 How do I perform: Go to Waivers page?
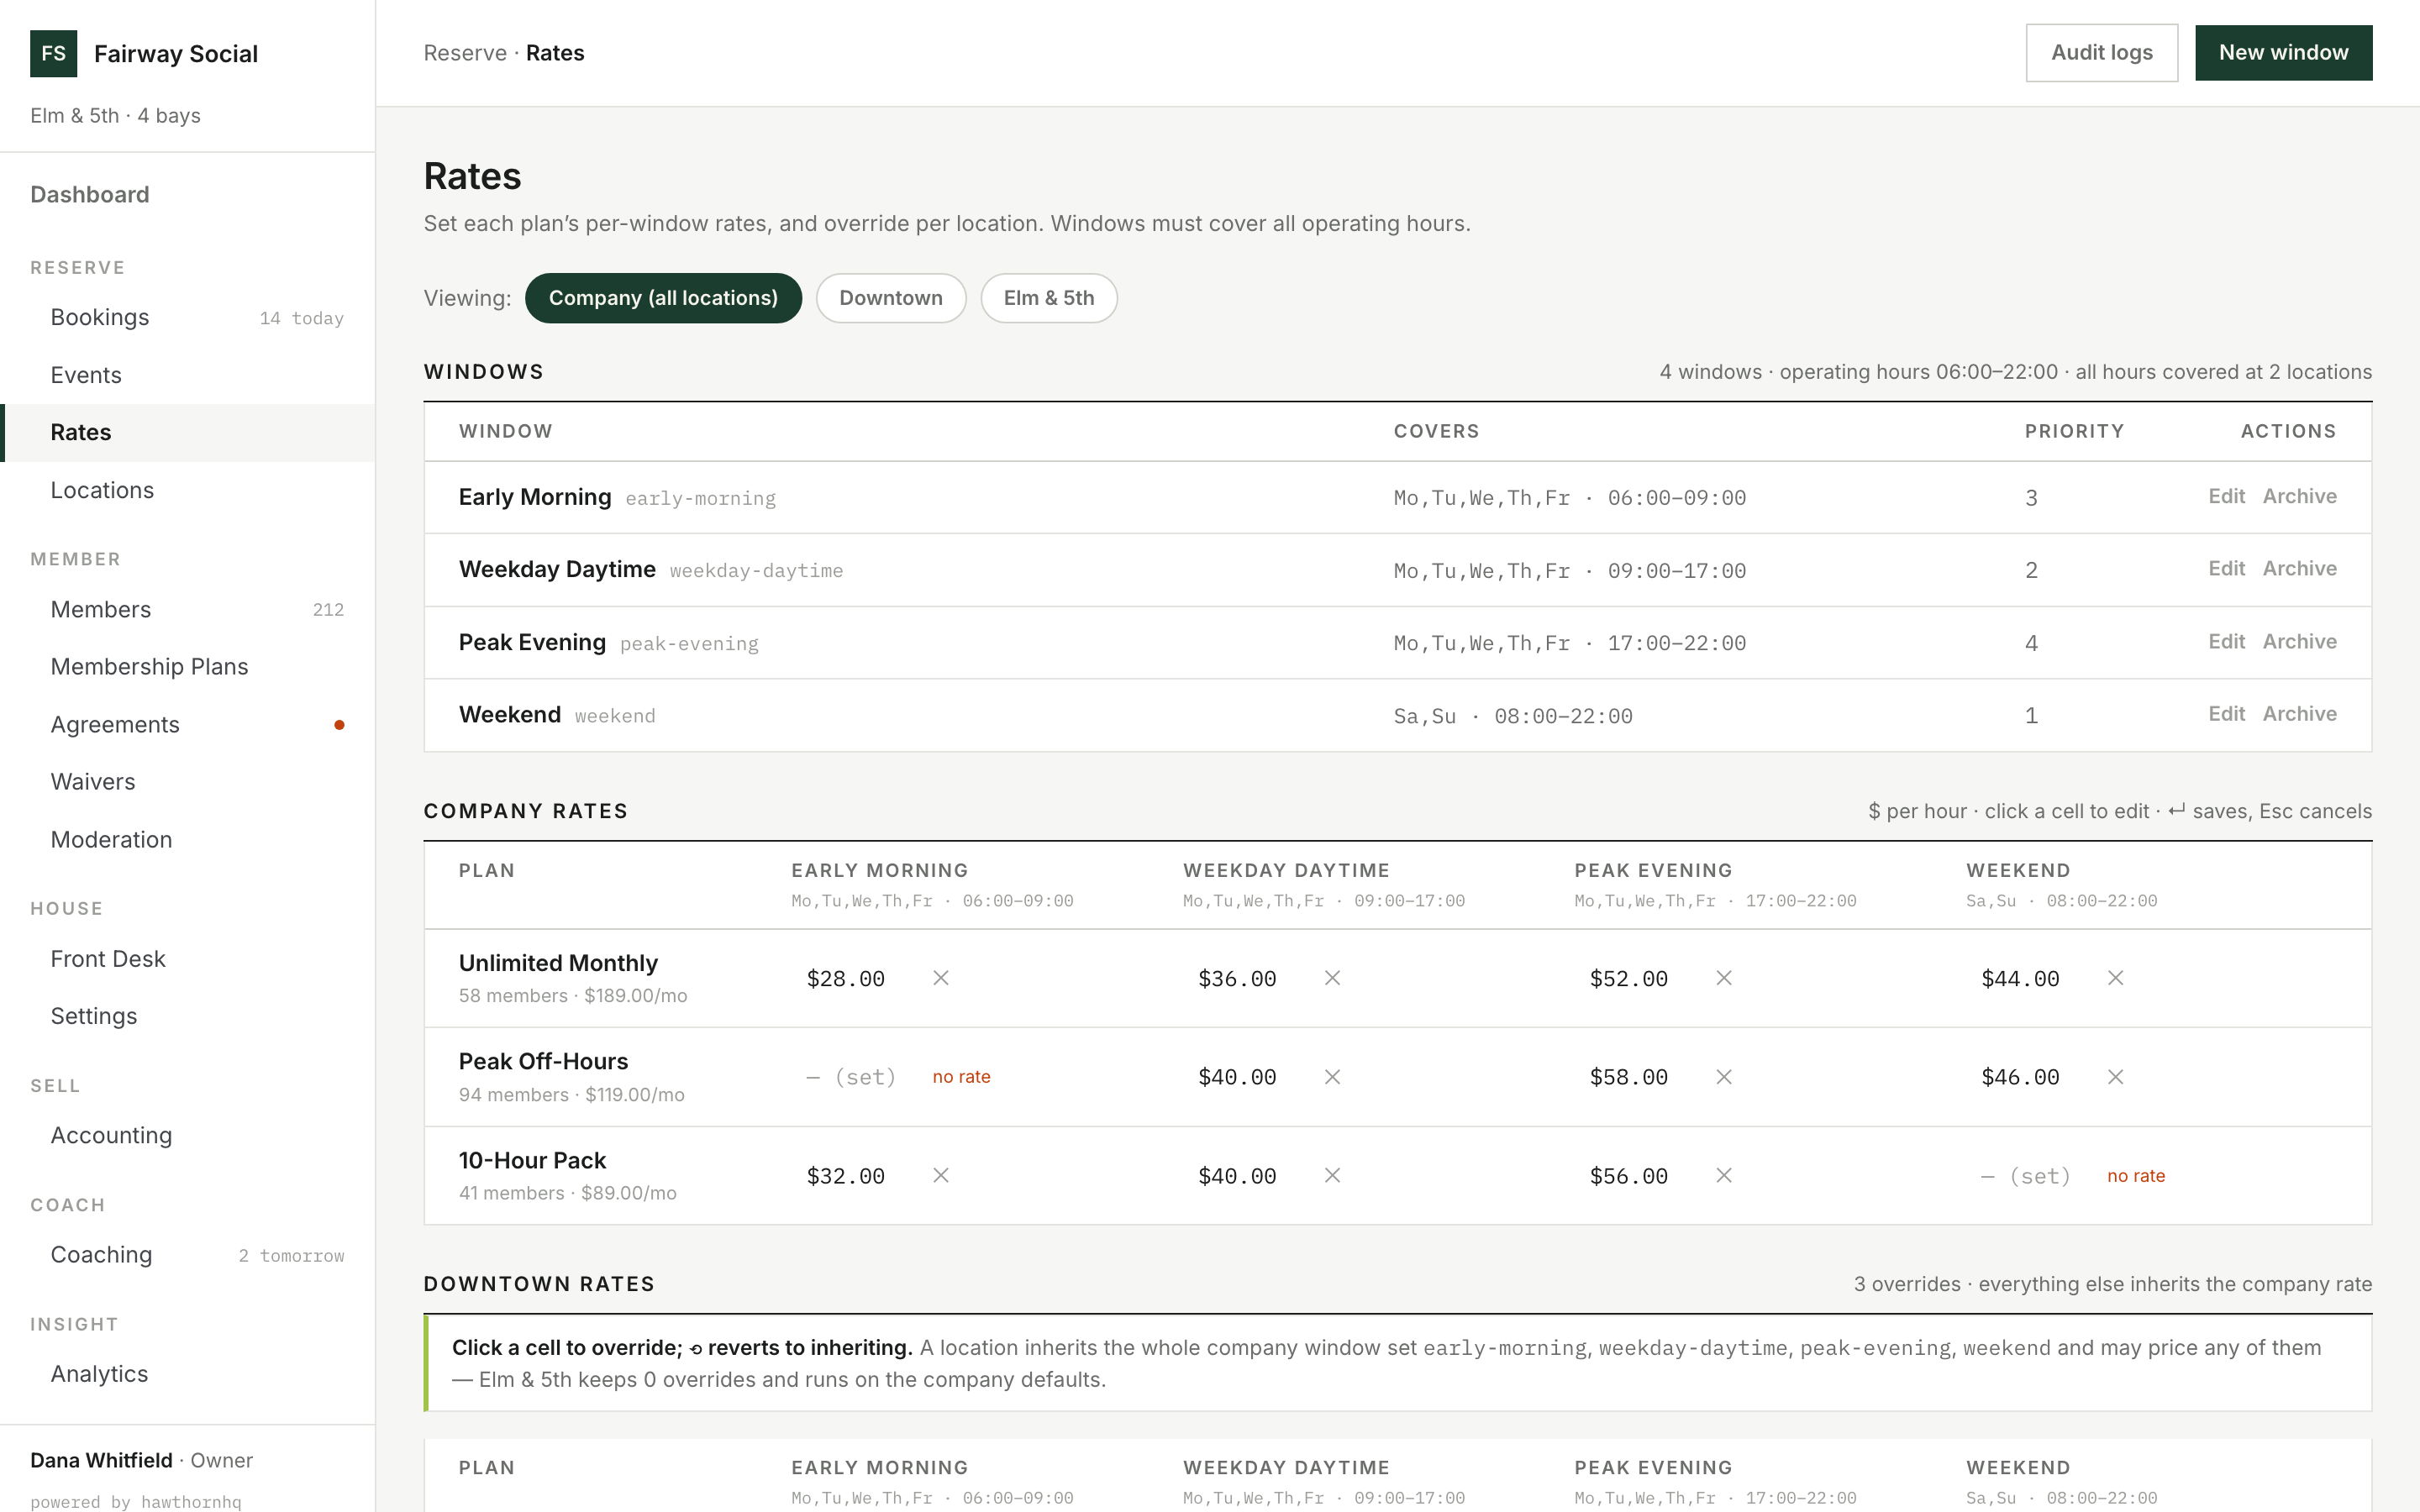click(x=187, y=782)
